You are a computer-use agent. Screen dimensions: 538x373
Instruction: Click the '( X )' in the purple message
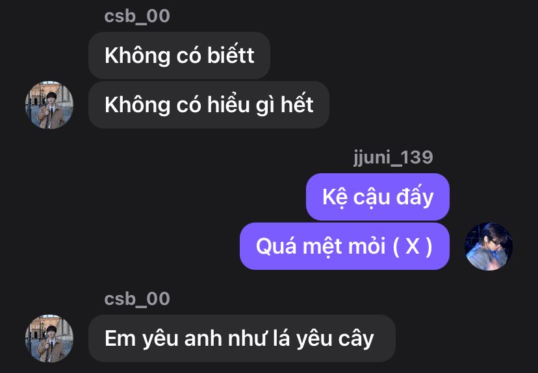412,247
